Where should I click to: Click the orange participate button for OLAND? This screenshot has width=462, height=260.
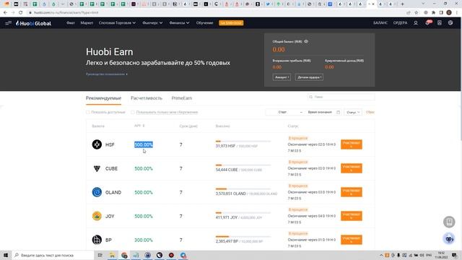pos(352,192)
